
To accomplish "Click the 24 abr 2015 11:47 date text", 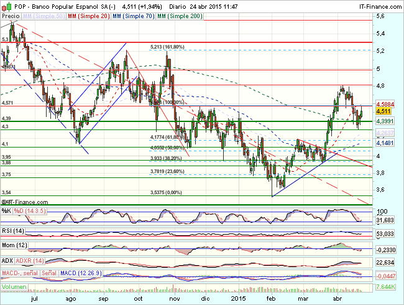I will click(214, 7).
